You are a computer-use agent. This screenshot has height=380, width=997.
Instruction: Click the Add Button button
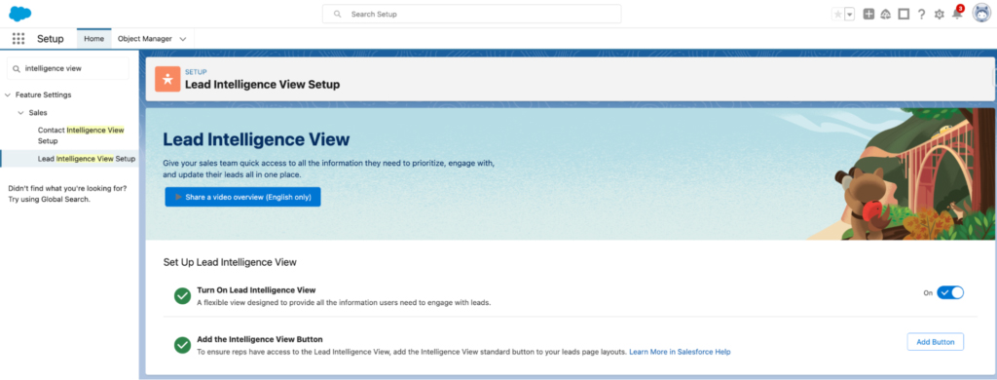pyautogui.click(x=936, y=342)
